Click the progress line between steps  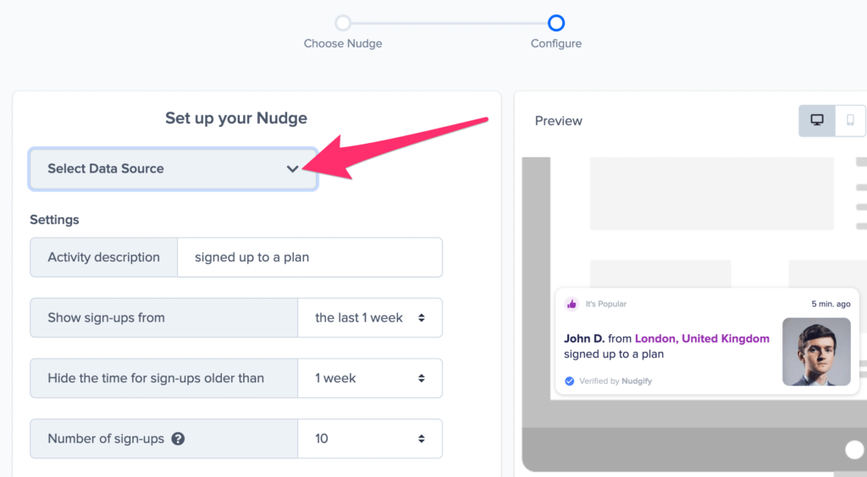450,23
